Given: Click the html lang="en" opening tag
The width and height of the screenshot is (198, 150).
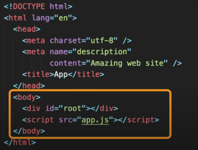Looking at the screenshot, I should 40,18.
